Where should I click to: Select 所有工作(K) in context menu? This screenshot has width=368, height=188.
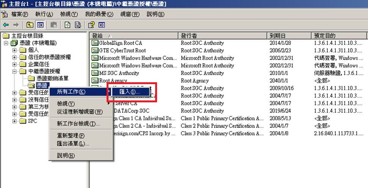pos(80,92)
